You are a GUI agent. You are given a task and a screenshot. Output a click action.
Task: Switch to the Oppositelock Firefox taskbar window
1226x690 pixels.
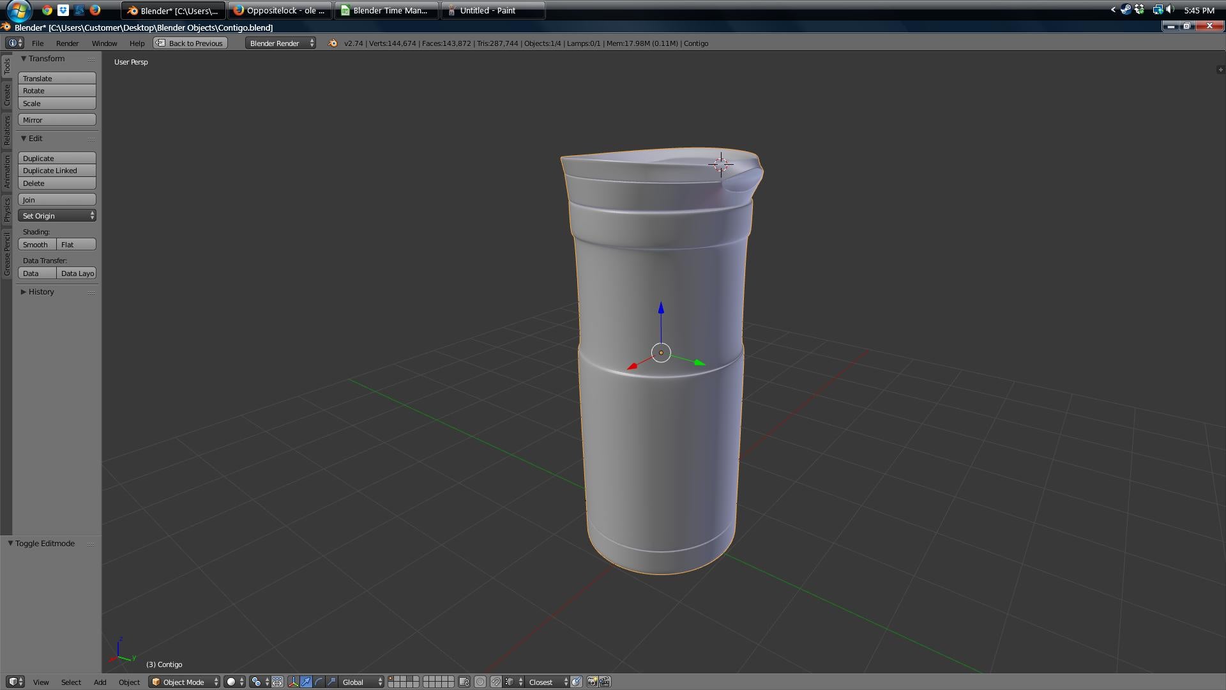pyautogui.click(x=280, y=10)
